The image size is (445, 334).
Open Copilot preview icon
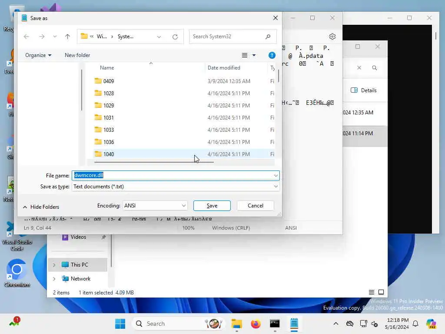coord(431,324)
